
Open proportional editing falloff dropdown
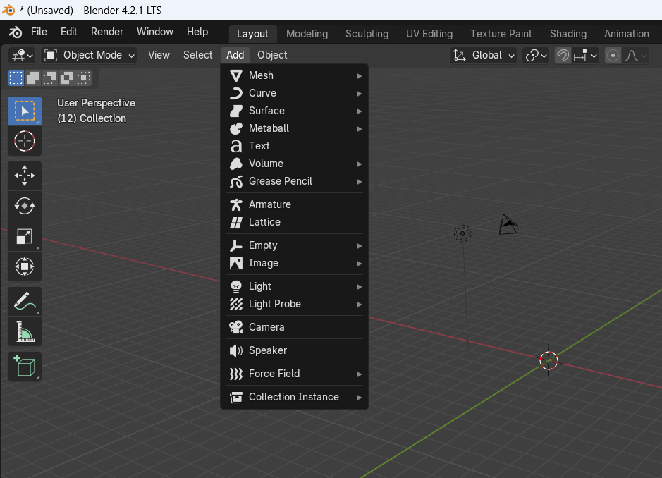point(636,55)
